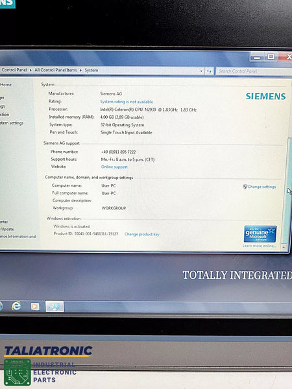Viewport: 292px width, 389px height.
Task: Click the scrollbar down arrow button
Action: (x=284, y=247)
